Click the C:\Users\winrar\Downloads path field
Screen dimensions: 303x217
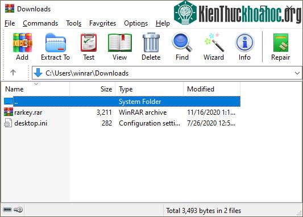coord(167,73)
